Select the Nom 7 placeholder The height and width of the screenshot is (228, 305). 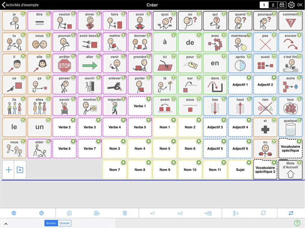115,170
